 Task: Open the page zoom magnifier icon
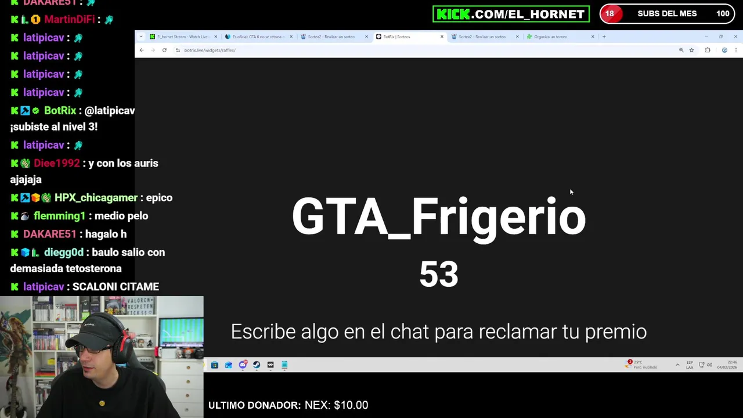pos(681,50)
